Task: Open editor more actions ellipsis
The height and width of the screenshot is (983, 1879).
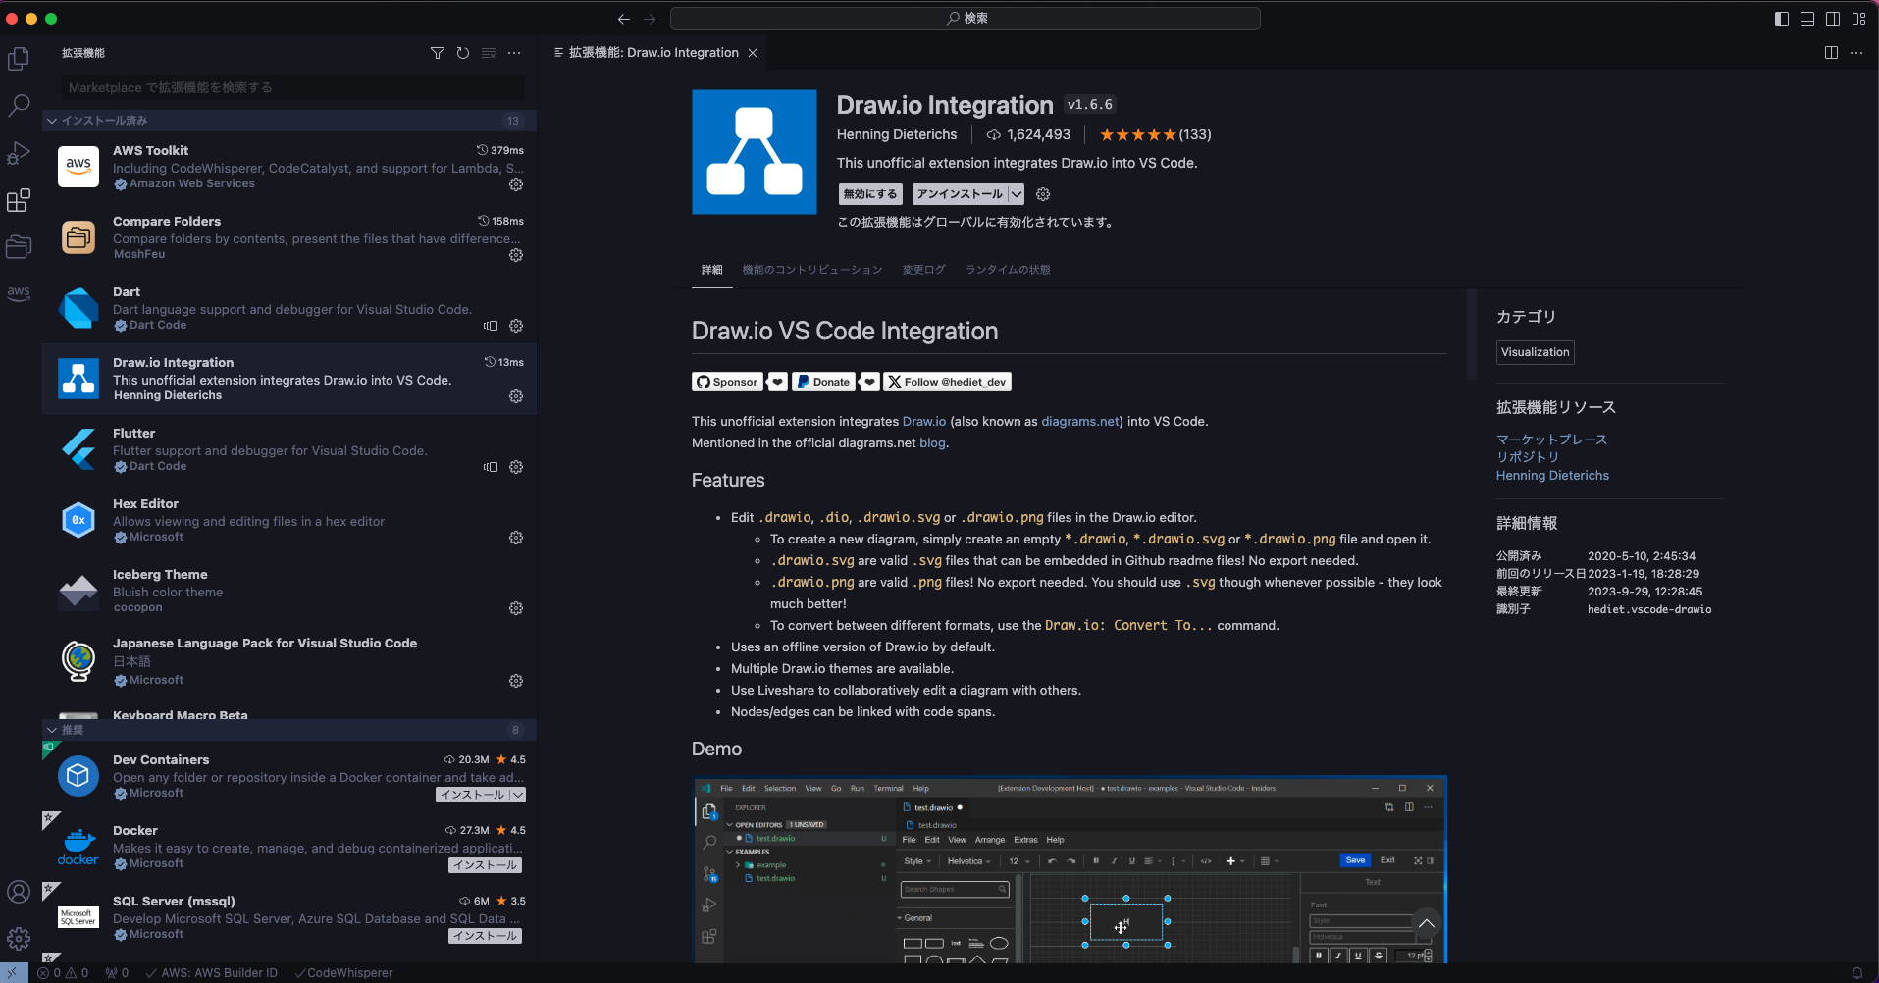Action: tap(1856, 53)
